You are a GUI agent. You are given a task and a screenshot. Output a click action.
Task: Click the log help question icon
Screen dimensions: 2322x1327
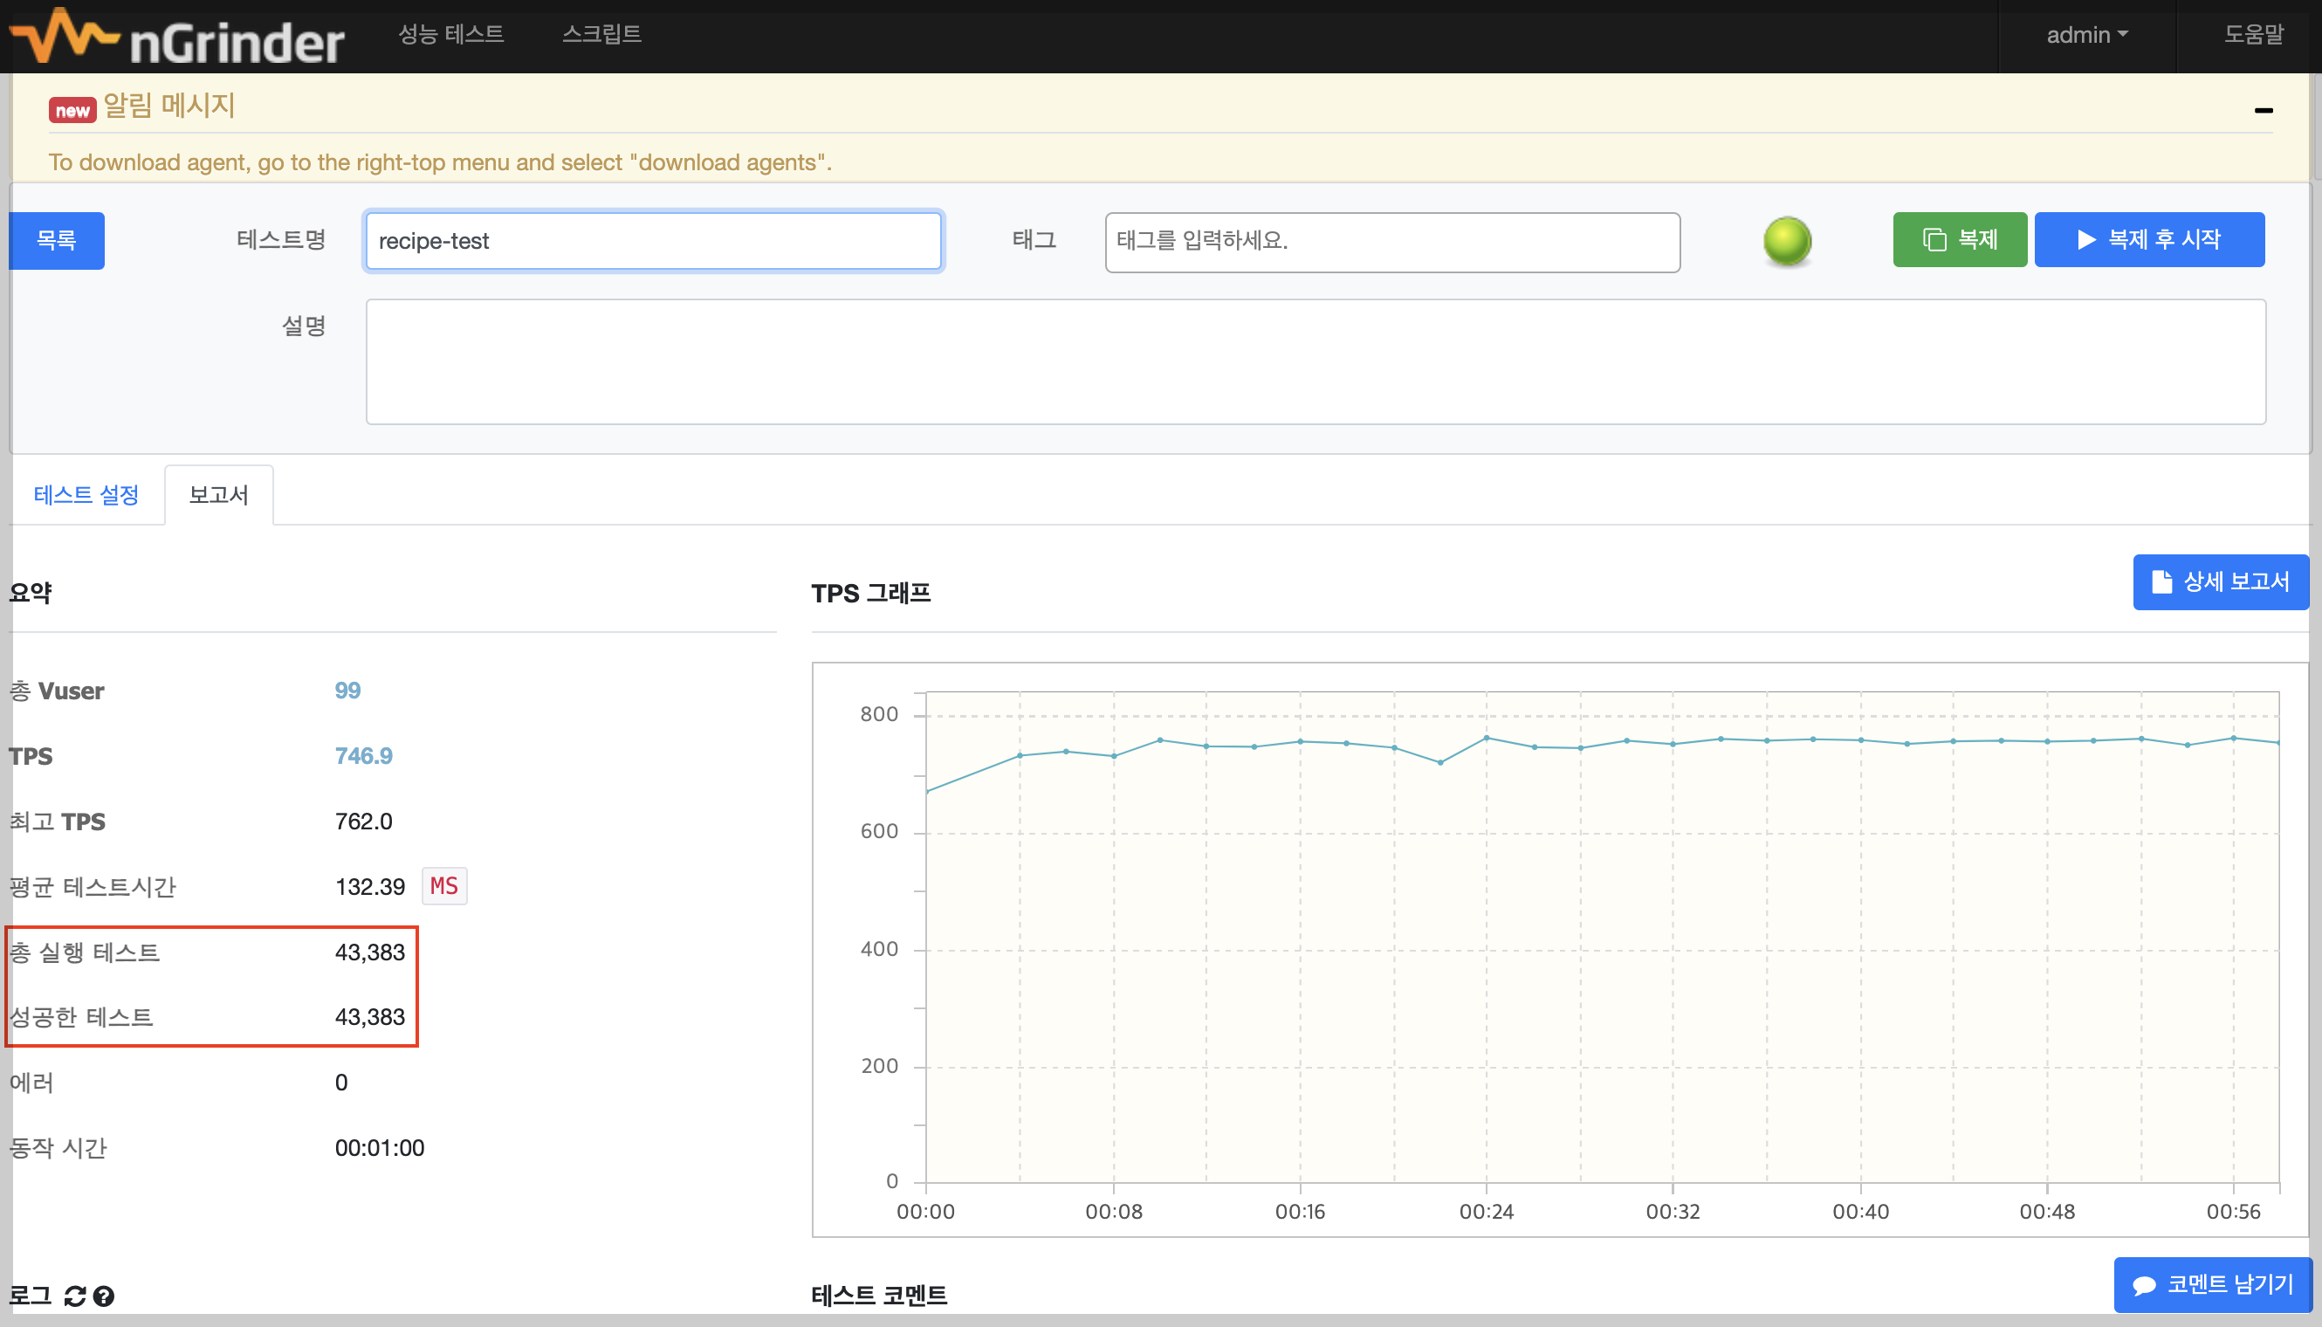click(104, 1296)
